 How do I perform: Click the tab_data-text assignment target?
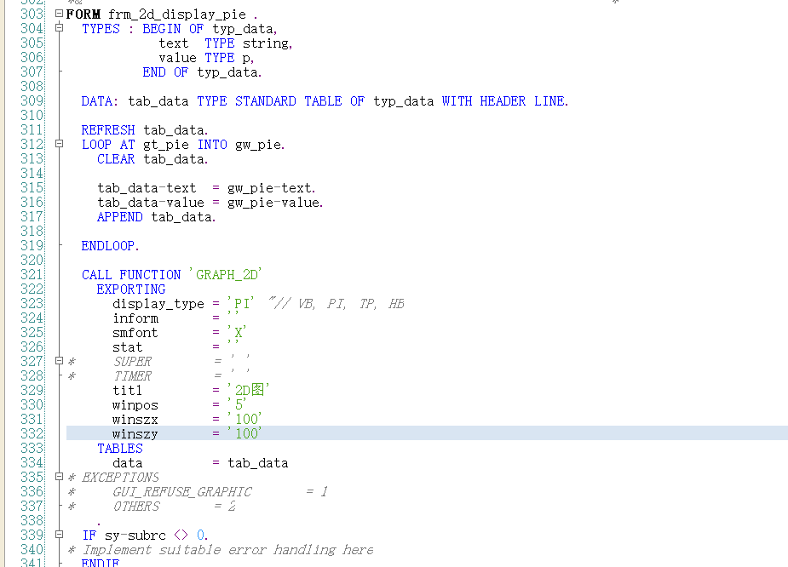[x=147, y=188]
